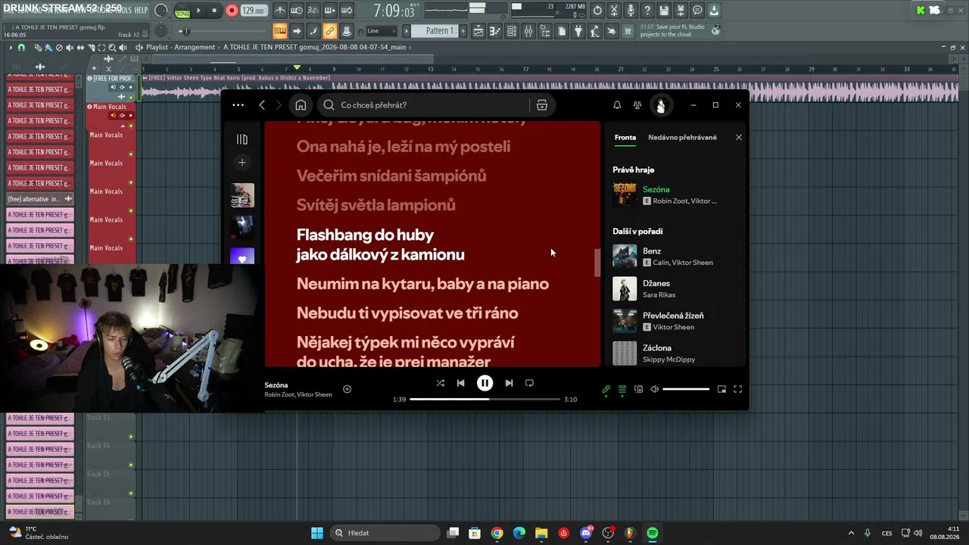969x545 pixels.
Task: Open Spotify three-dots menu
Action: (238, 105)
